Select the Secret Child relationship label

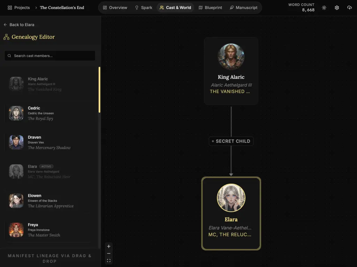point(231,141)
